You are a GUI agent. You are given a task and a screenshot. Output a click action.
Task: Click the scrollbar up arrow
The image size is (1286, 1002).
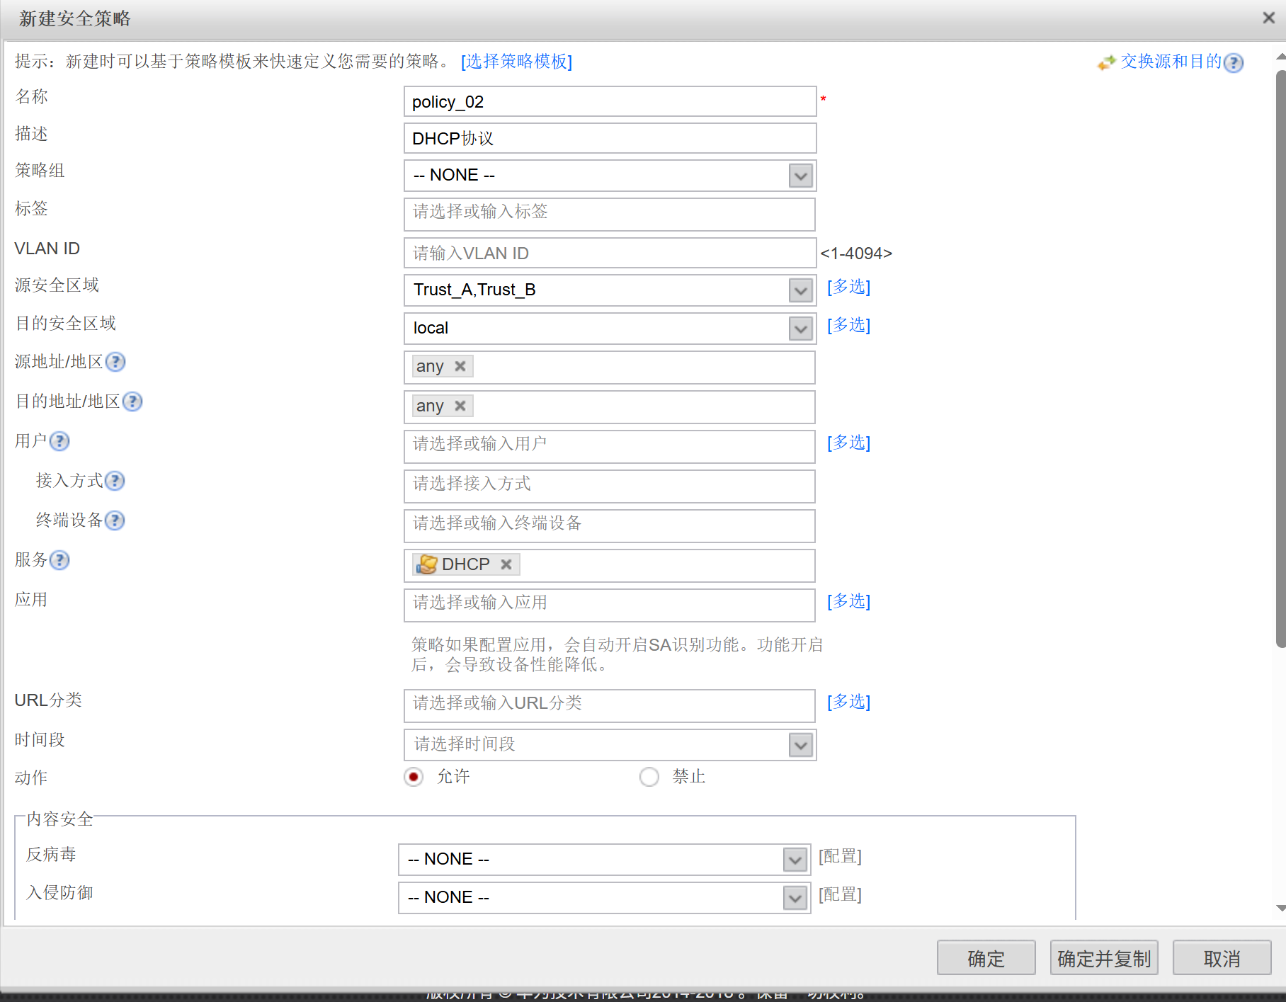click(x=1280, y=57)
